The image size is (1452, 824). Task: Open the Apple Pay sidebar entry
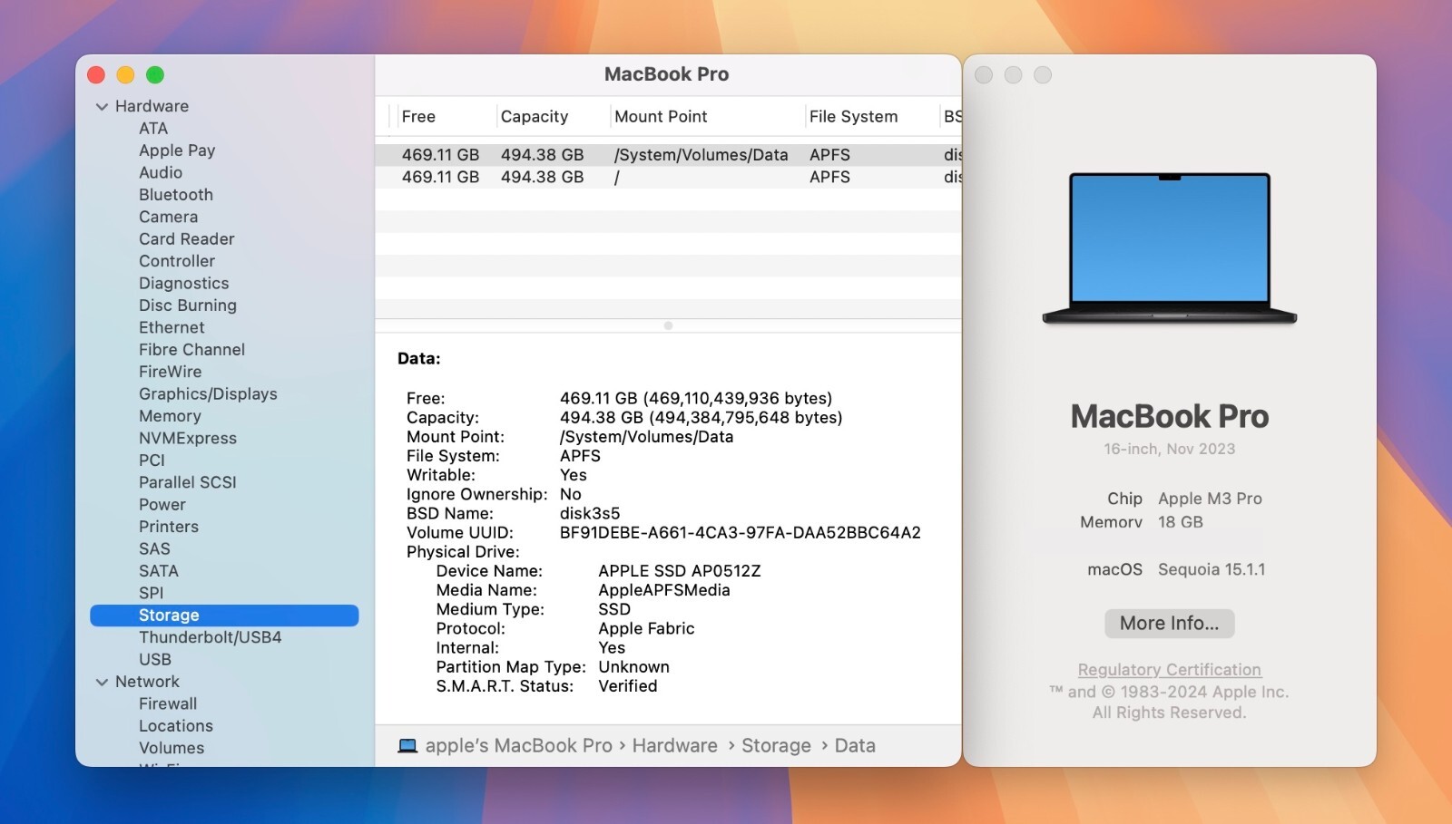click(x=177, y=150)
